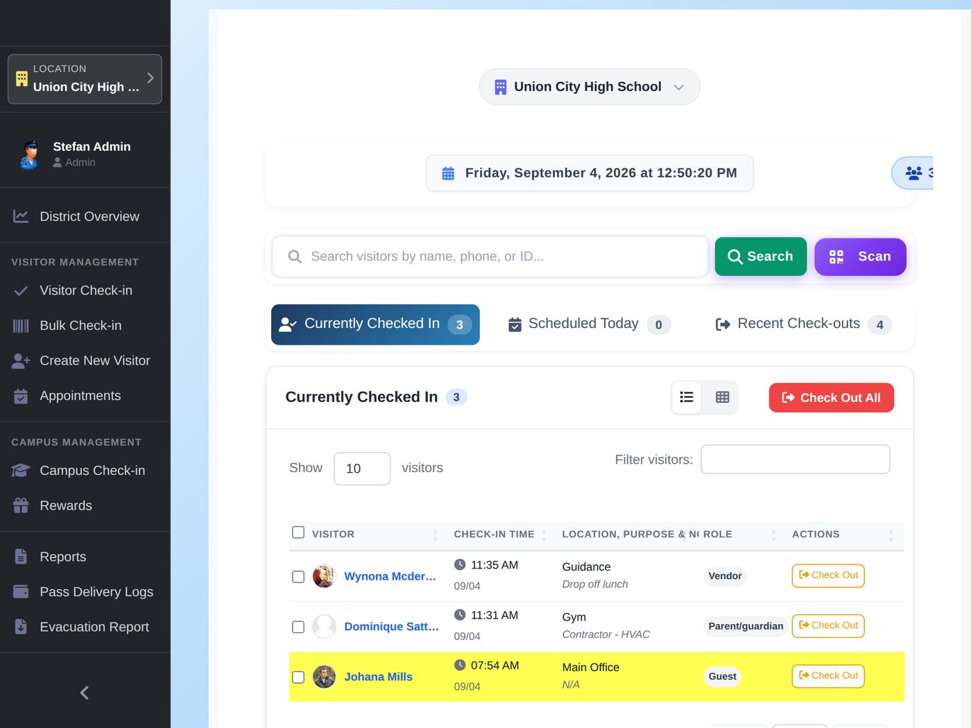Click Stefan Admin profile avatar
The height and width of the screenshot is (728, 971).
pyautogui.click(x=29, y=155)
